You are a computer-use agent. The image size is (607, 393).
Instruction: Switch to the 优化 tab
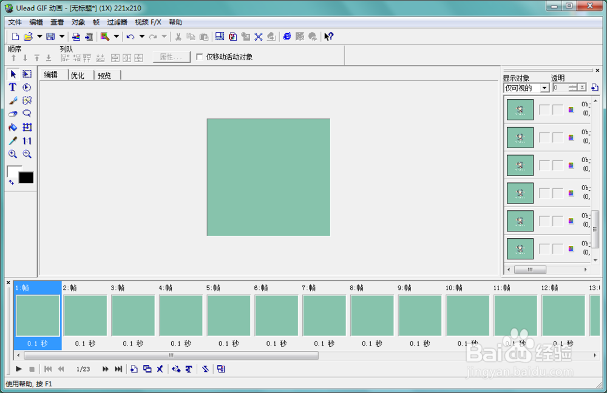[78, 75]
